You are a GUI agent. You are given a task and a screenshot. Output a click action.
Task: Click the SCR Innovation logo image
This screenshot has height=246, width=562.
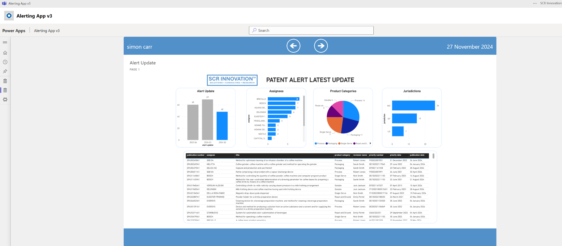point(232,80)
